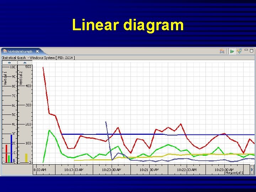The width and height of the screenshot is (256, 192).
Task: Click the 10:22:30 AM time label
Action: (x=187, y=170)
